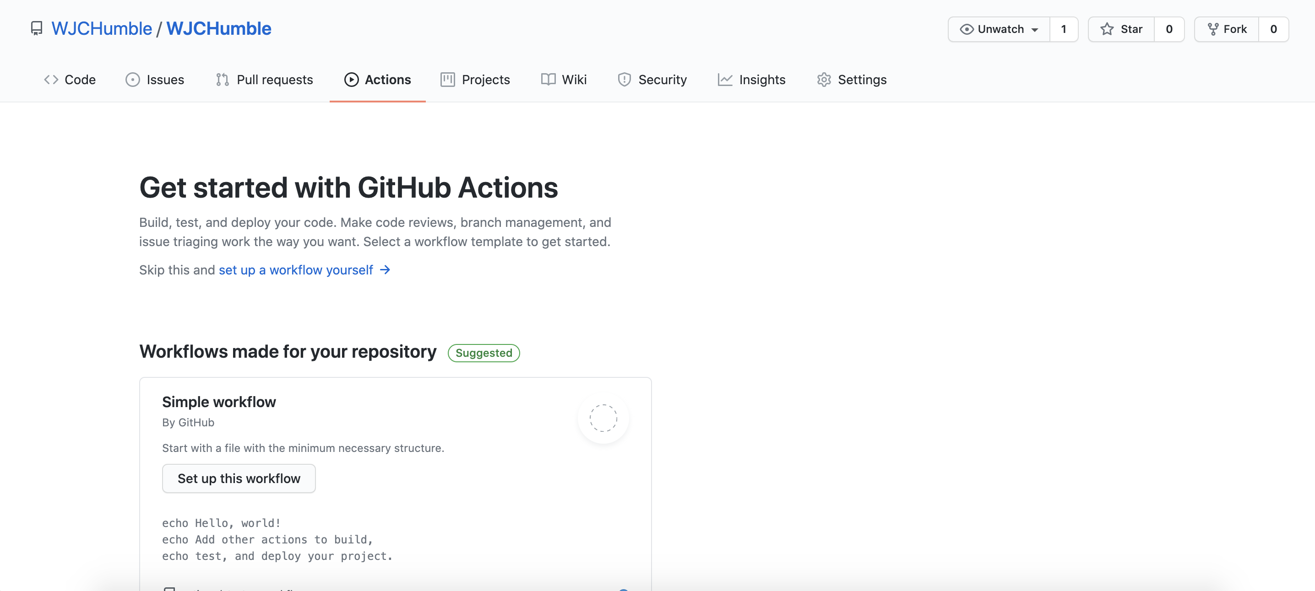
Task: Click the green Suggested label
Action: coord(484,353)
